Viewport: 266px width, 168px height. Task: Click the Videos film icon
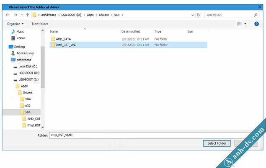click(x=13, y=38)
